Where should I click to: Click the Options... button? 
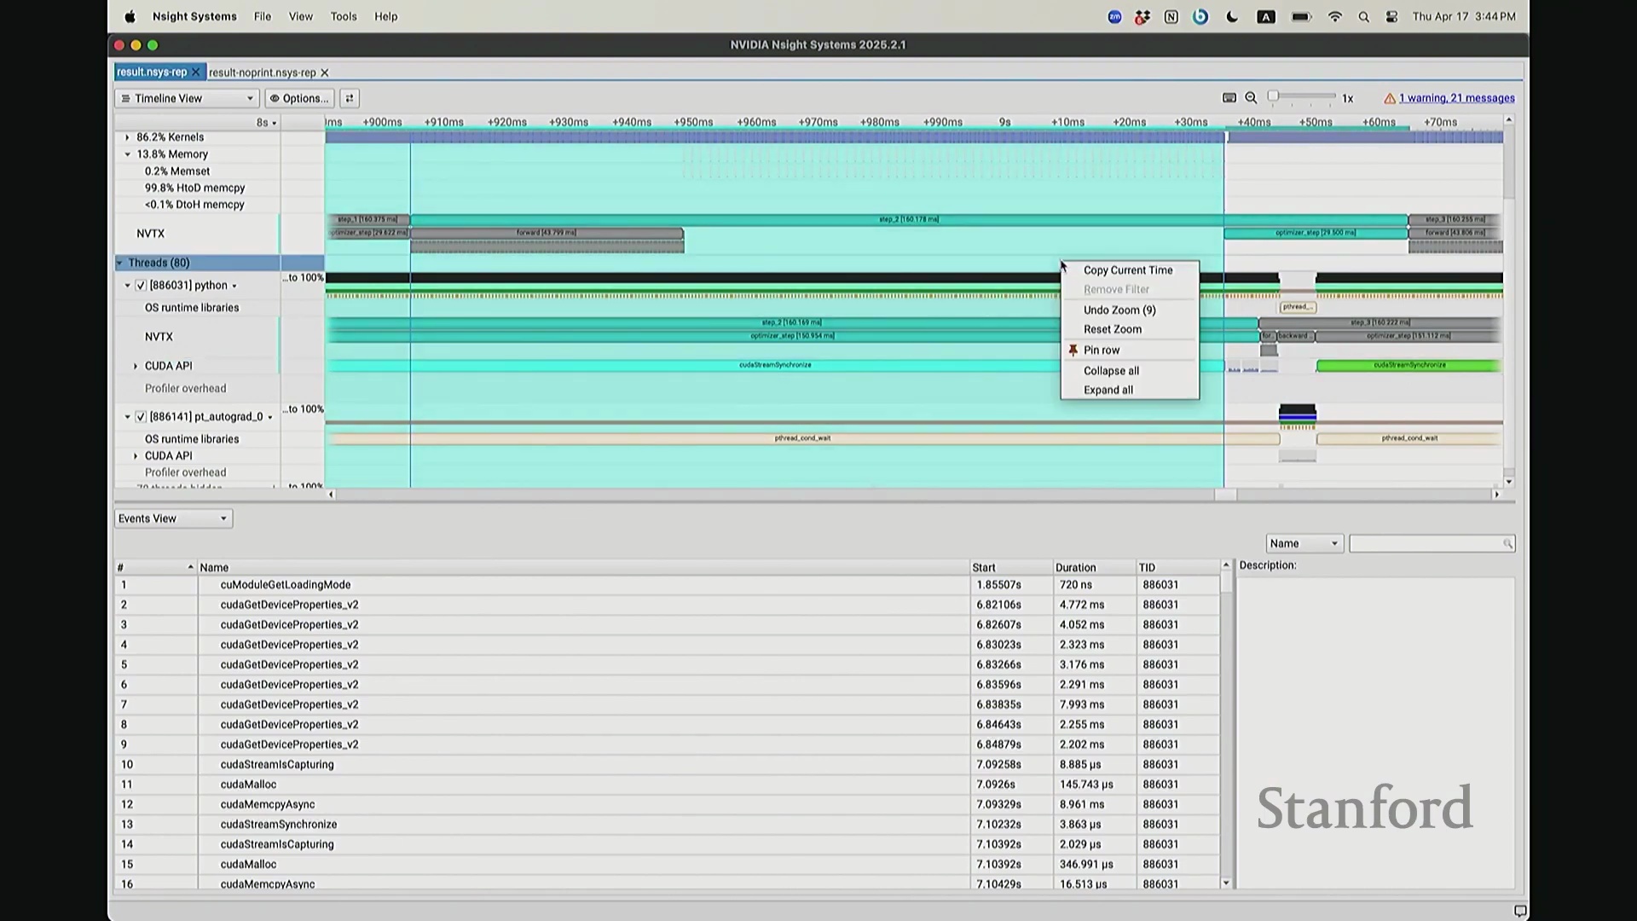299,98
